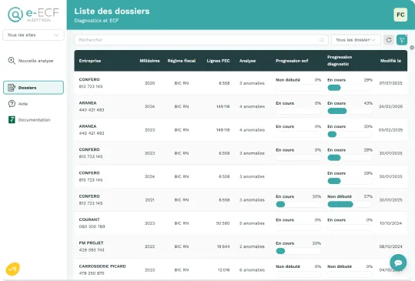Expand the Tous les sites dropdown
Screen dimensions: 415x281
33,35
